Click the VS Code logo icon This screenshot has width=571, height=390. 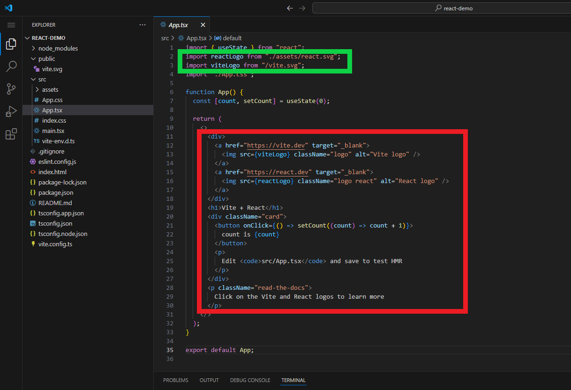tap(8, 8)
